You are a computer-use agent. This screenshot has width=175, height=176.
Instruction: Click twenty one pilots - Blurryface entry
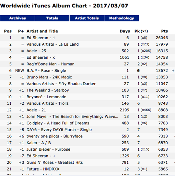tap(54, 136)
